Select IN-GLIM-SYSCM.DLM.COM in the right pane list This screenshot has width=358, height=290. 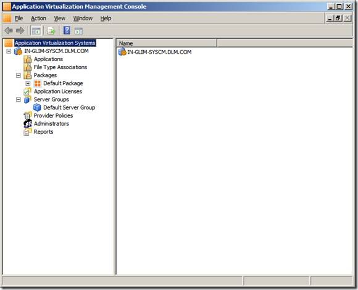(x=159, y=52)
